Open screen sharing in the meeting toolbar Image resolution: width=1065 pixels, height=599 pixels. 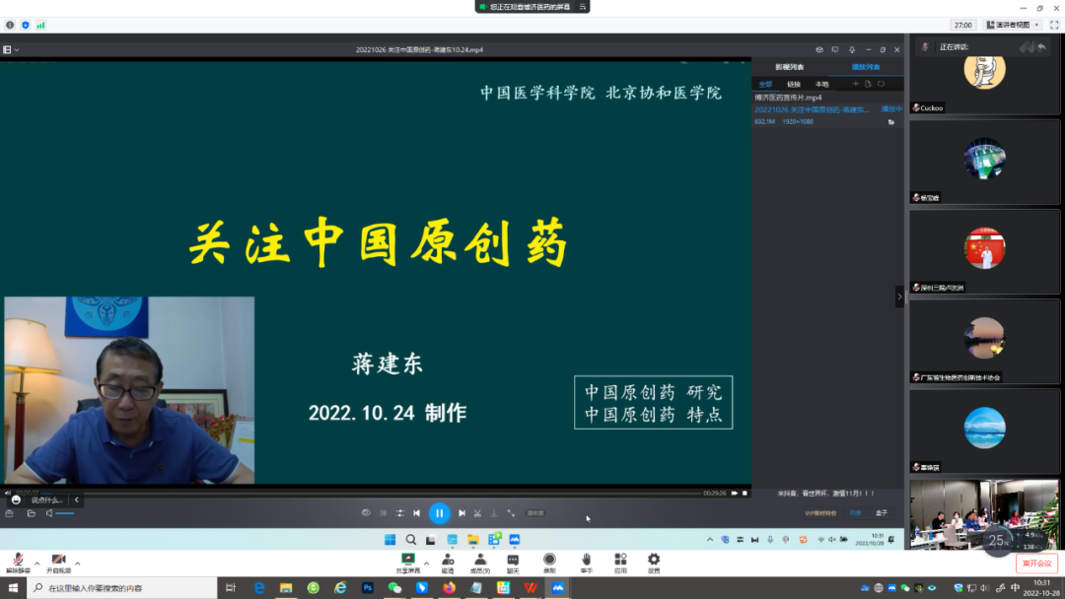407,560
